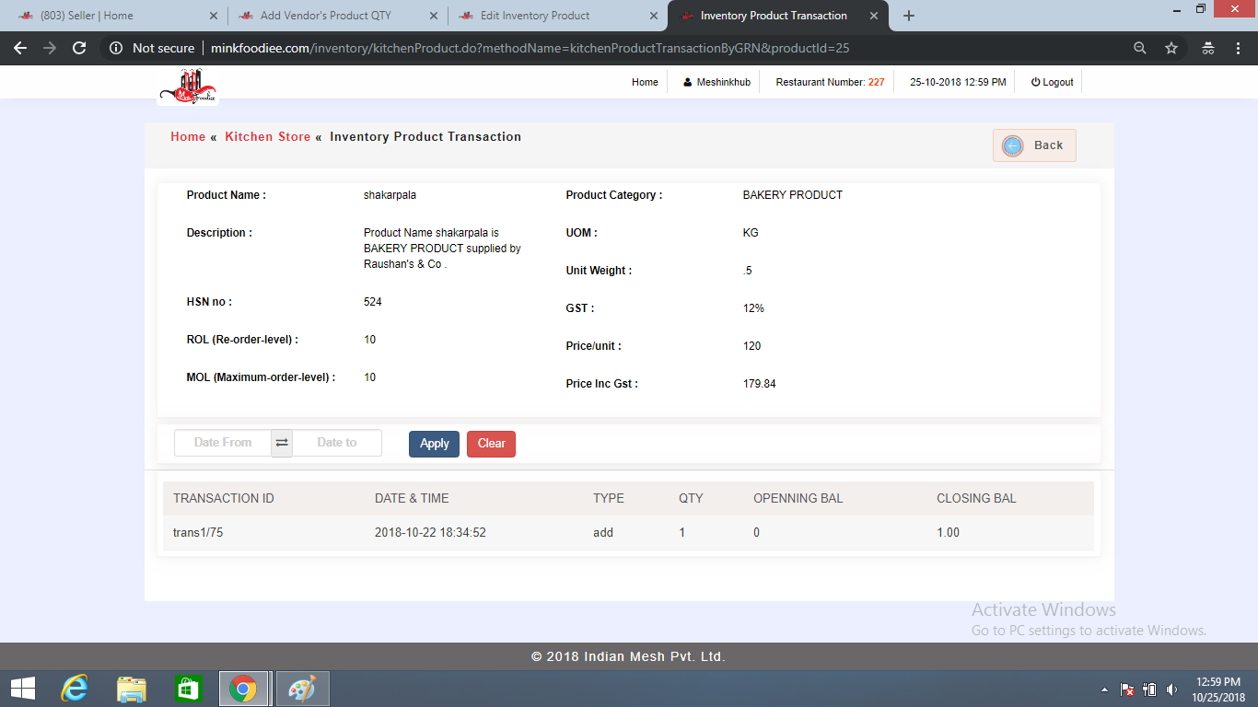The image size is (1258, 707).
Task: Click the Mink Foodiee logo
Action: point(188,86)
